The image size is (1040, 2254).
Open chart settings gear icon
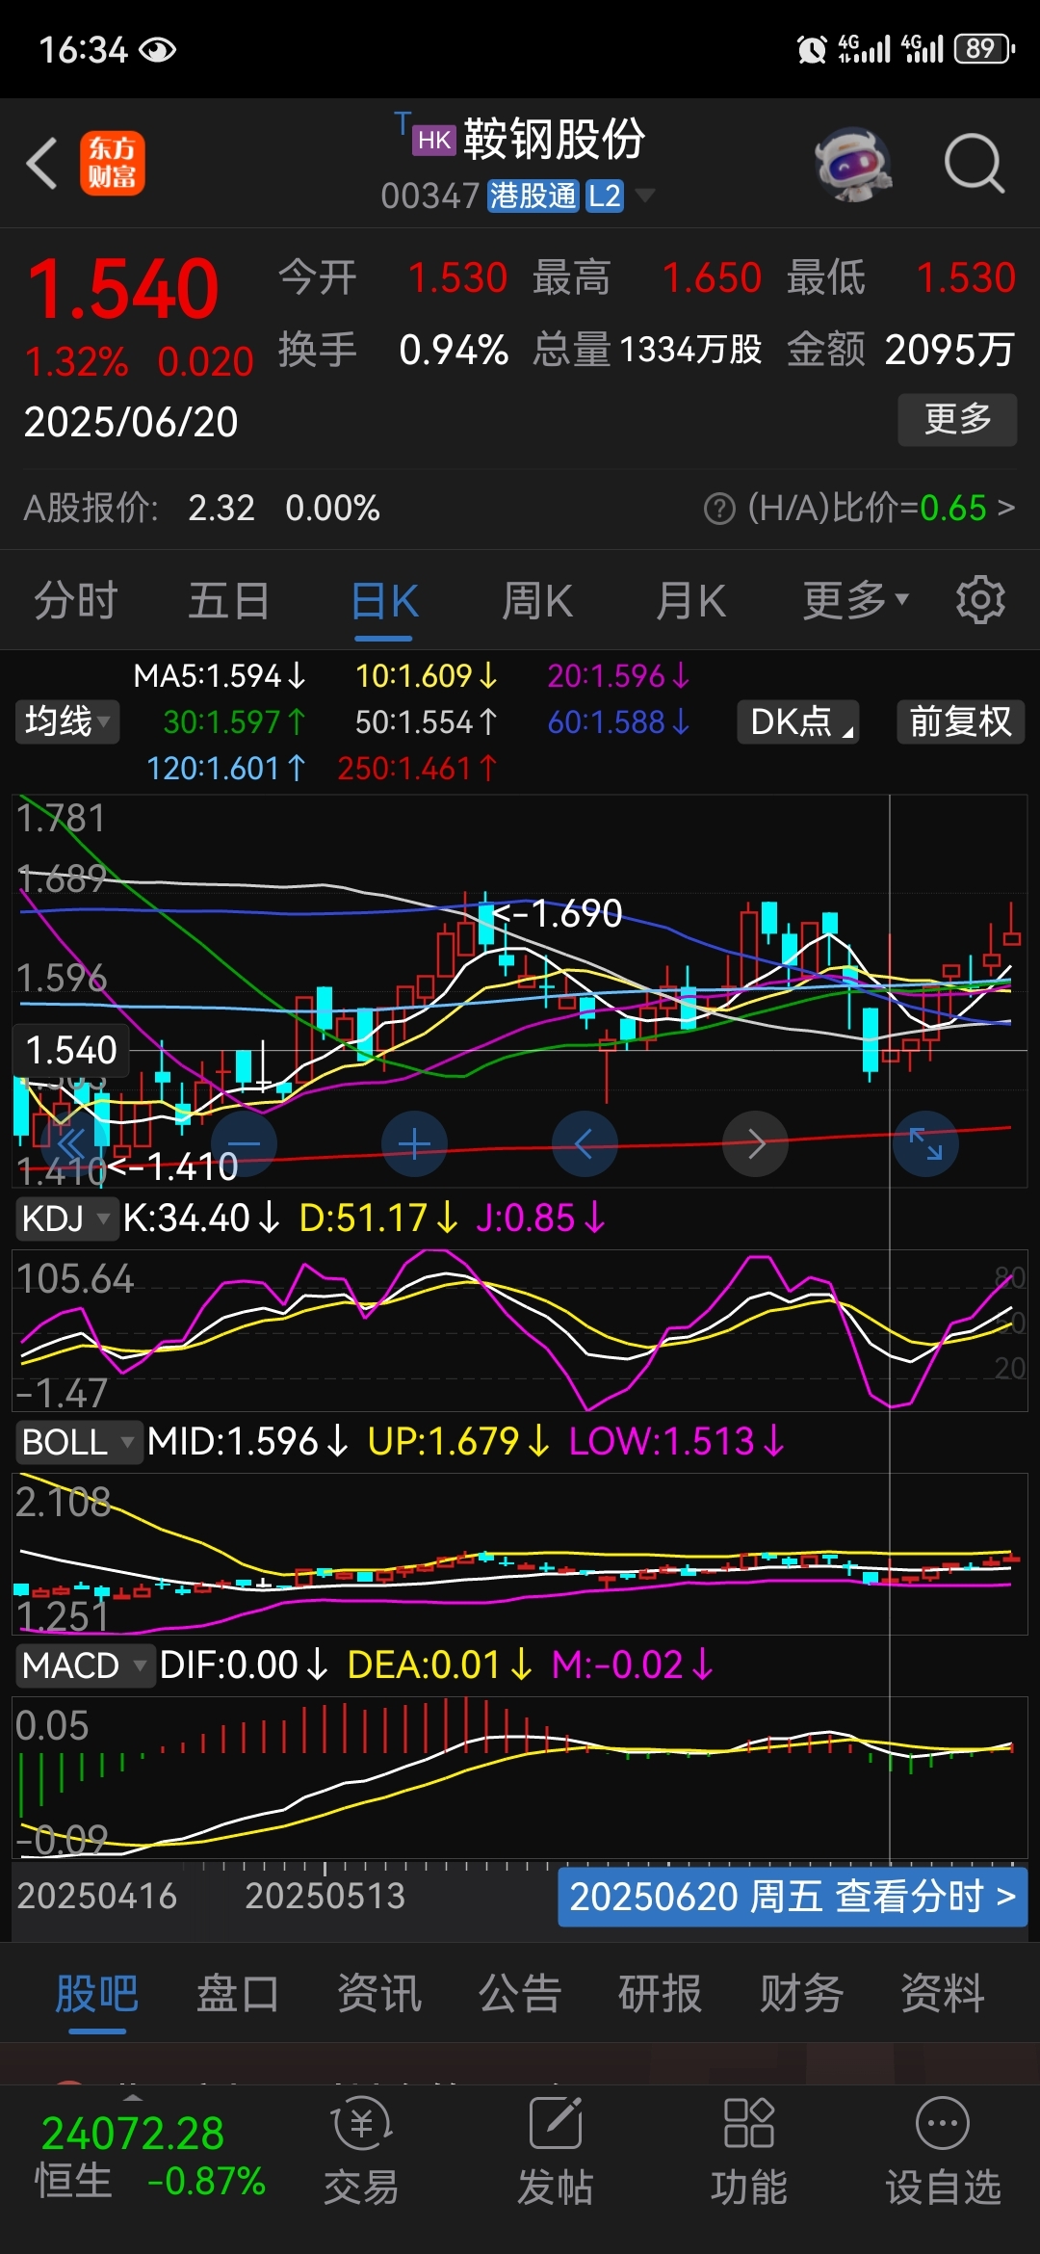click(x=980, y=600)
